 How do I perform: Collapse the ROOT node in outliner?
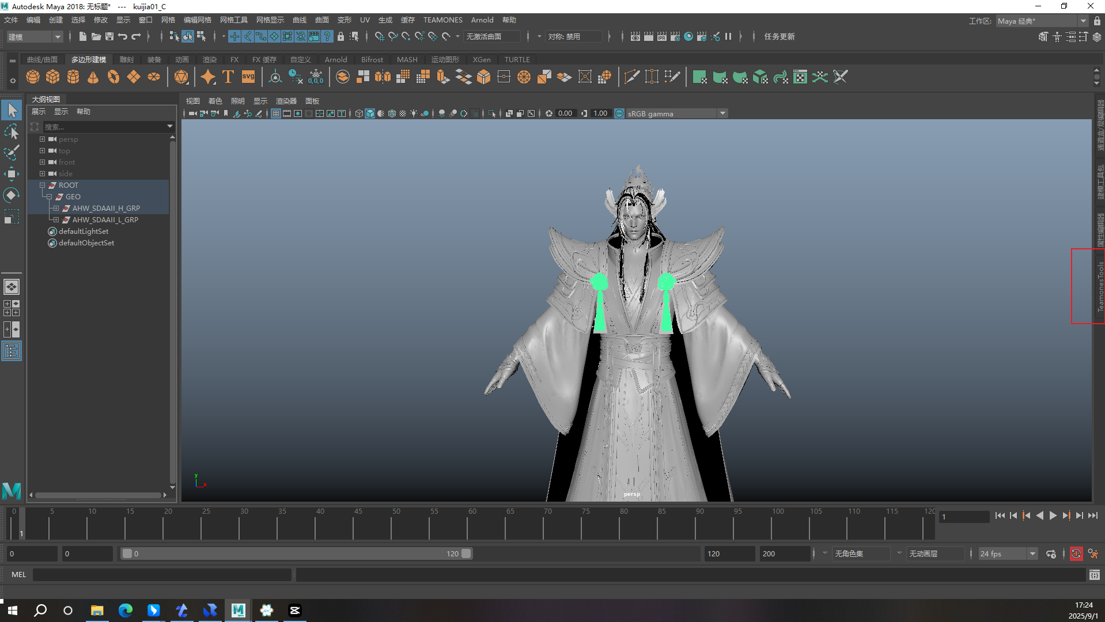pos(42,185)
